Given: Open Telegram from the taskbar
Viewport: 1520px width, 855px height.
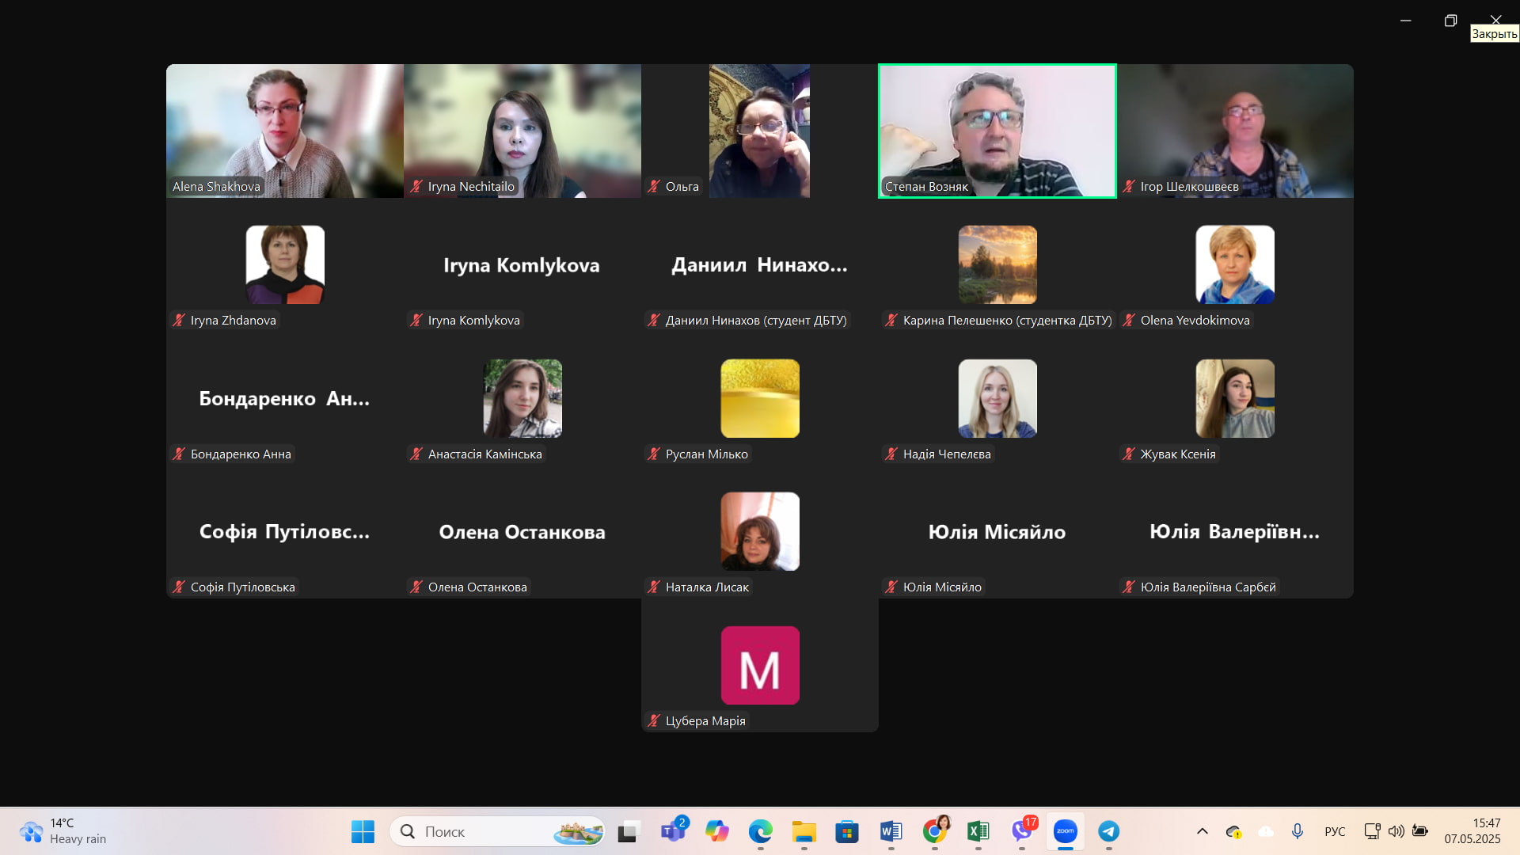Looking at the screenshot, I should pos(1108,831).
